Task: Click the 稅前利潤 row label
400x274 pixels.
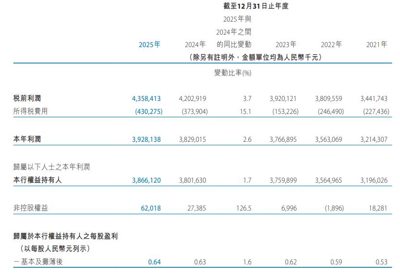Action: click(x=27, y=98)
